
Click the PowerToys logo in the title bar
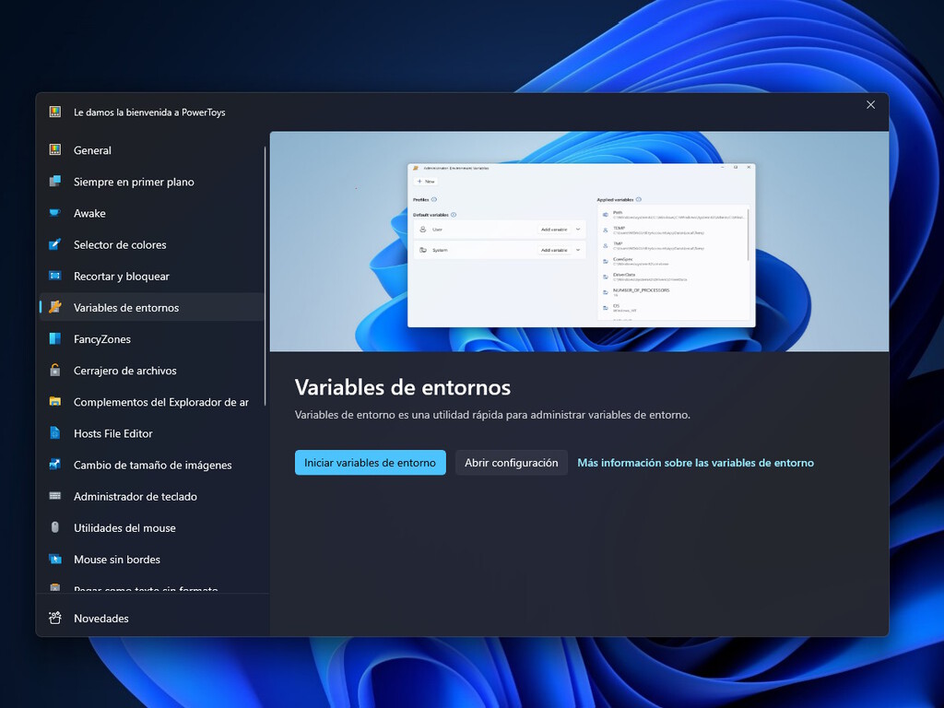pyautogui.click(x=54, y=112)
